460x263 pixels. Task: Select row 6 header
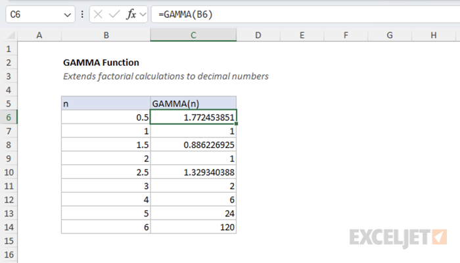click(x=9, y=118)
